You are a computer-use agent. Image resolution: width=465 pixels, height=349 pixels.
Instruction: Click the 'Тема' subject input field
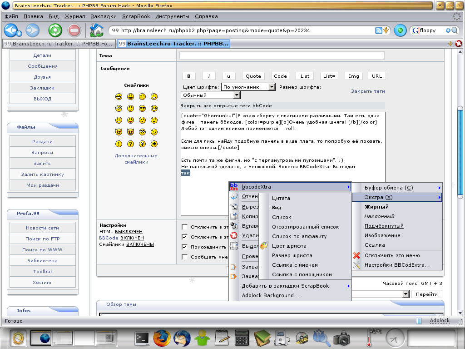[x=282, y=55]
